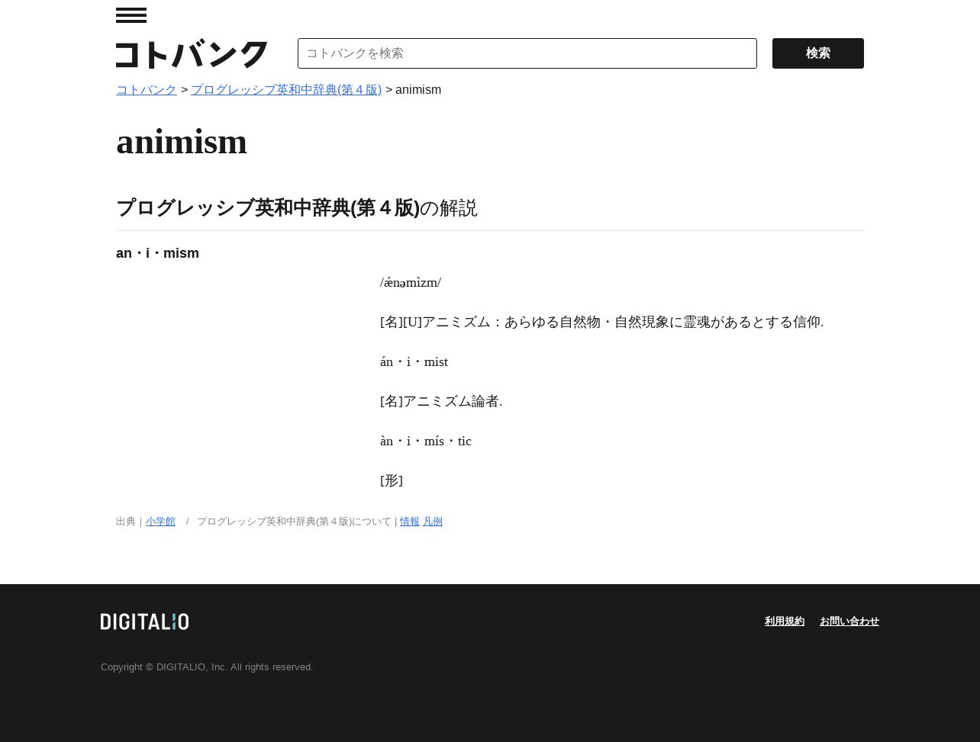Open the 凡例 link
The width and height of the screenshot is (980, 742).
point(433,522)
